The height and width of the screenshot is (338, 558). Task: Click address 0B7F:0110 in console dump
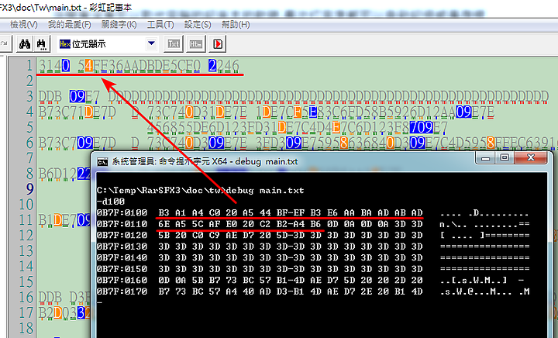tap(122, 224)
